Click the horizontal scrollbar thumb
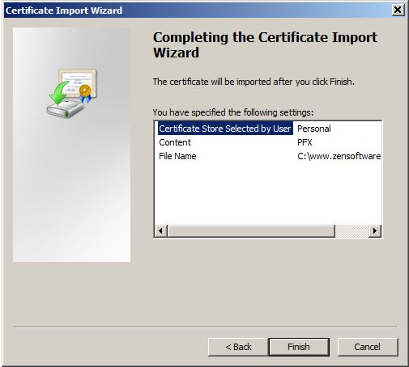Viewport: 409px width, 367px height. pos(251,231)
